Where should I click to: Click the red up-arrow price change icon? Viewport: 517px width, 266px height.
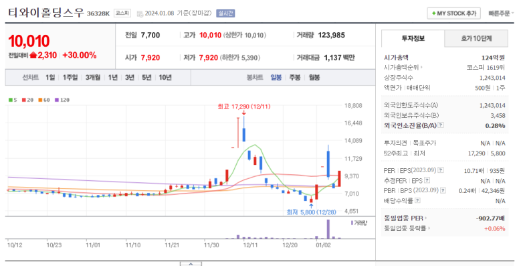tap(33, 55)
